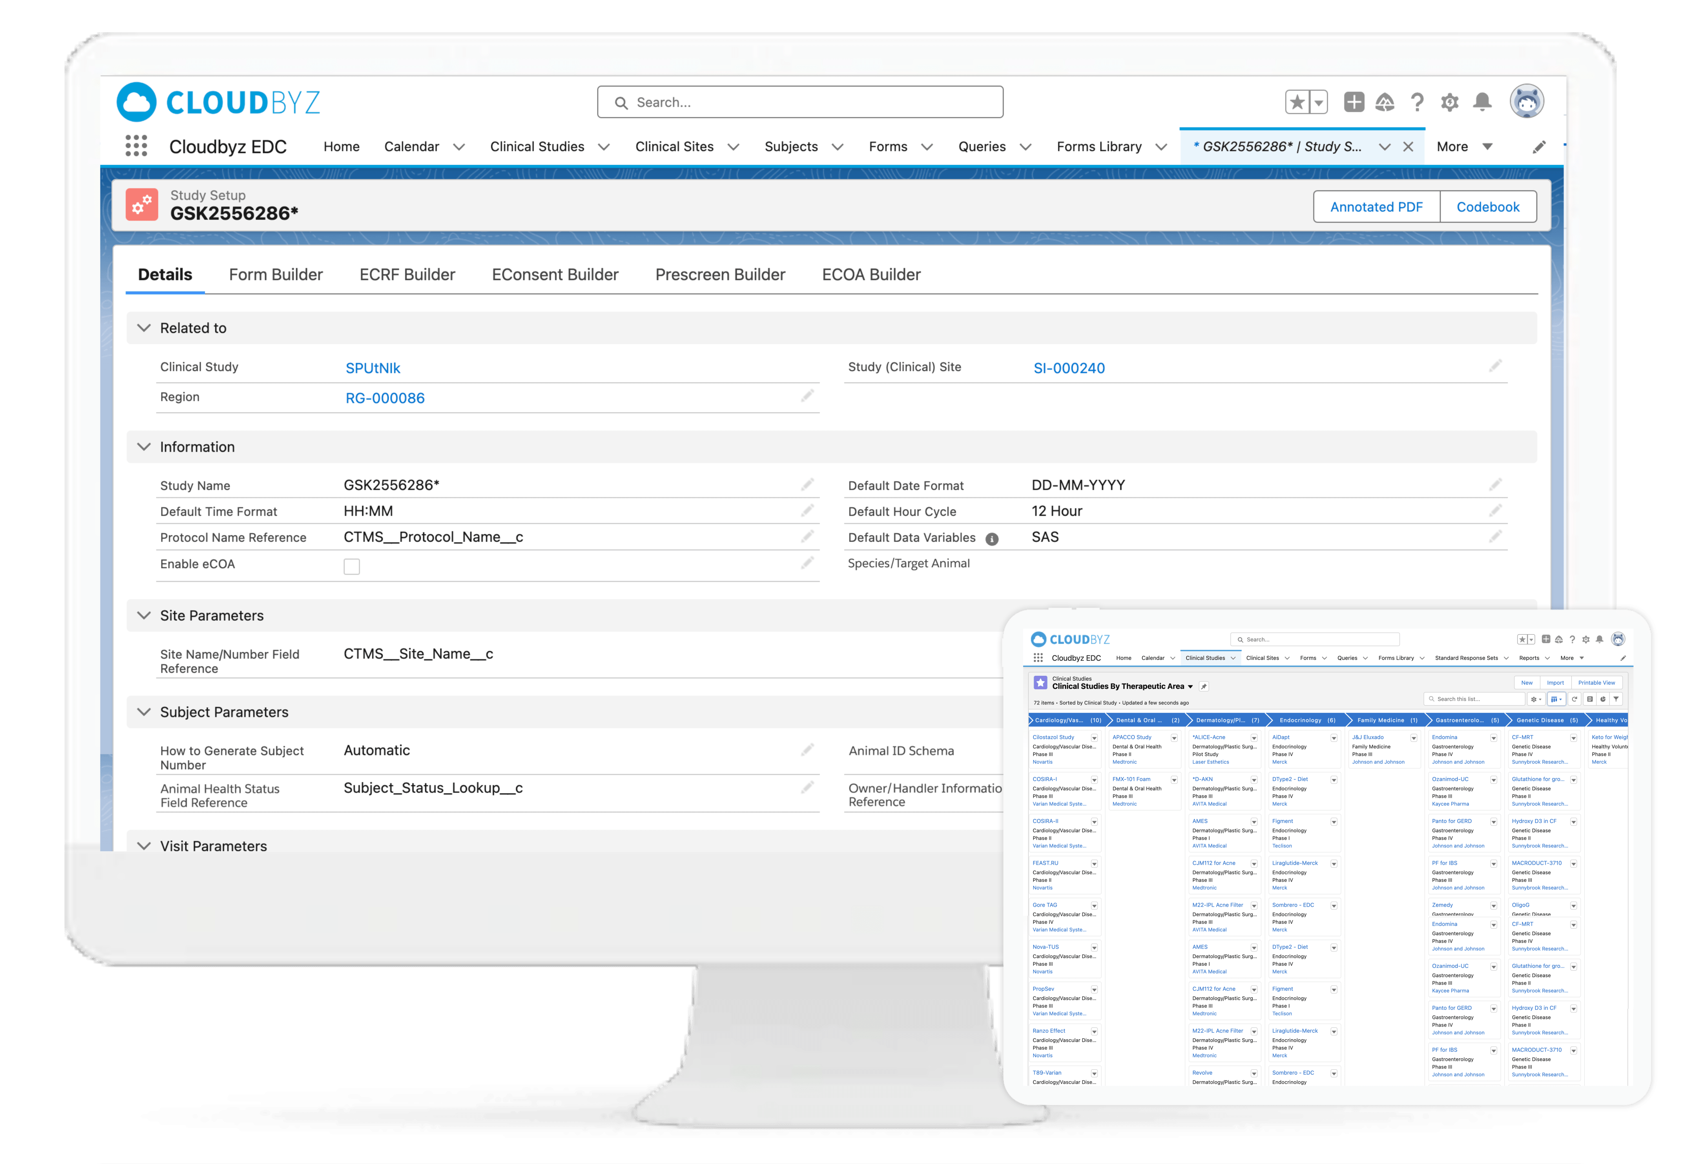Open the notifications bell in main header
Image resolution: width=1681 pixels, height=1164 pixels.
tap(1482, 102)
